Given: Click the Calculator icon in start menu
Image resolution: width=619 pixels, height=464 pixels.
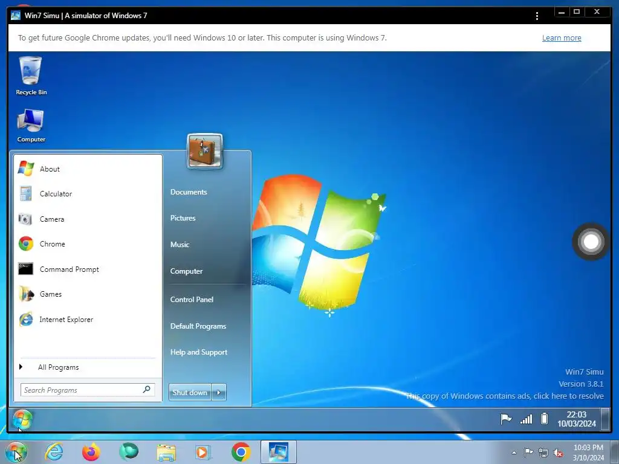Looking at the screenshot, I should coord(25,194).
